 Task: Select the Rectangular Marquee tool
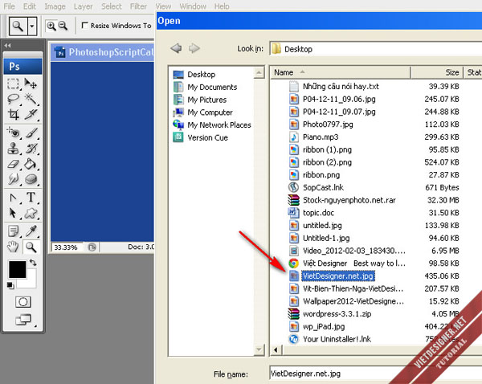[x=13, y=84]
